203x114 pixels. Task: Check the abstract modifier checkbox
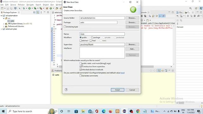click(81, 41)
